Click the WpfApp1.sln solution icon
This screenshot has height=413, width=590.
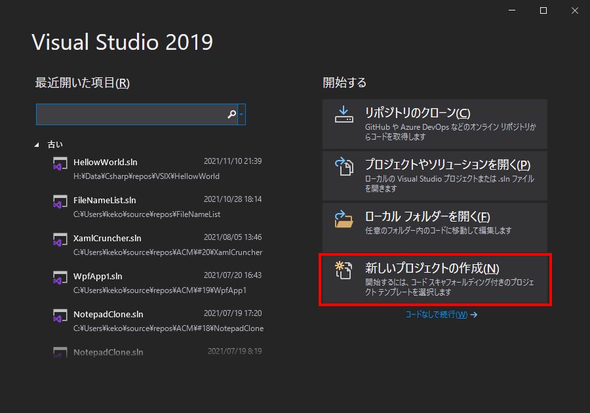(60, 278)
